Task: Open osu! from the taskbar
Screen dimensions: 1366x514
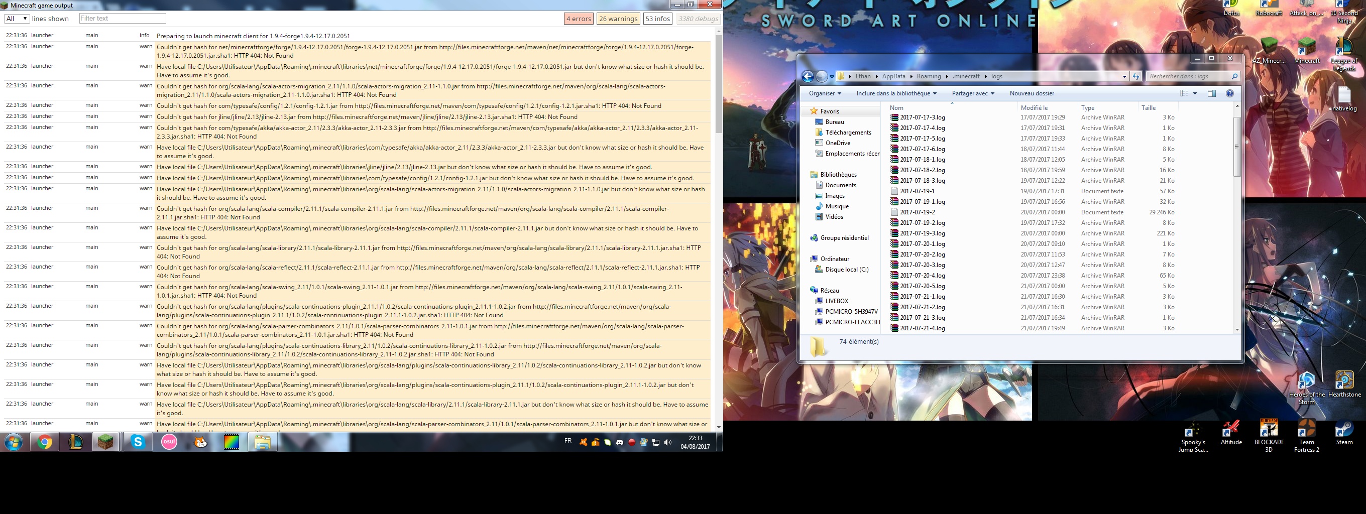Action: click(x=169, y=442)
